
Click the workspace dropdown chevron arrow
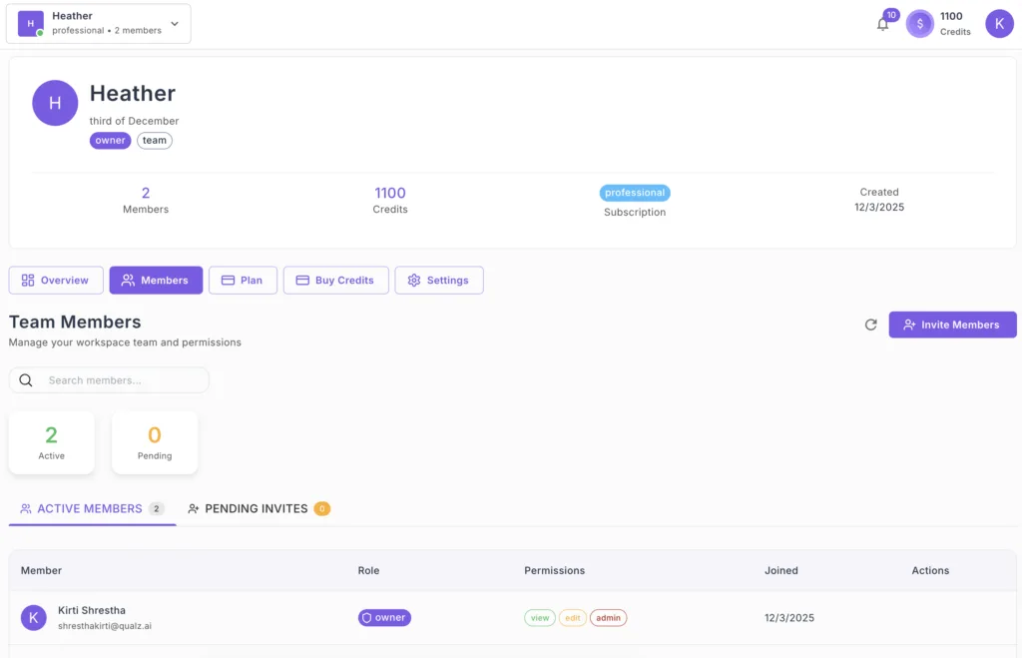point(175,24)
